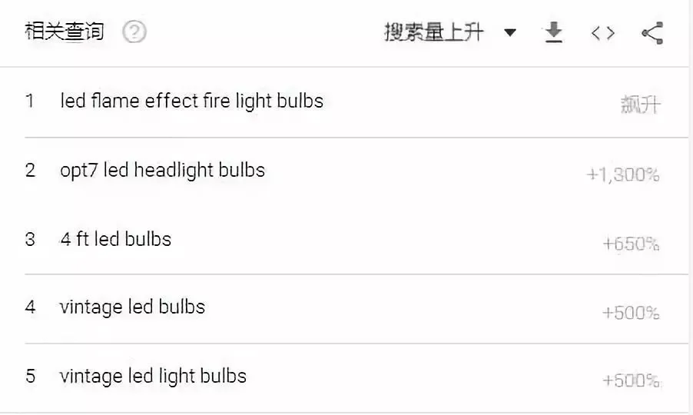693x415 pixels.
Task: Download the related queries as CSV
Action: pos(553,32)
